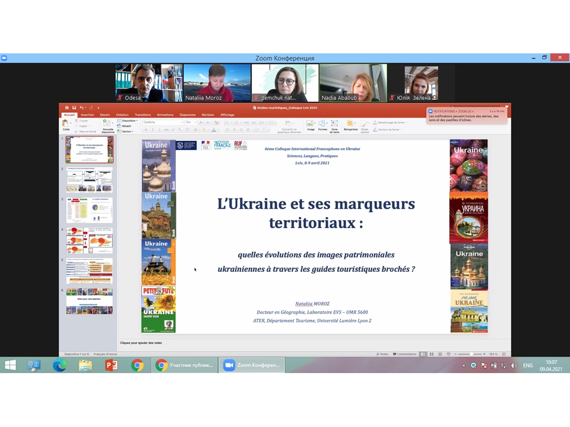
Task: Click the Redo icon in quick access bar
Action: [x=91, y=107]
